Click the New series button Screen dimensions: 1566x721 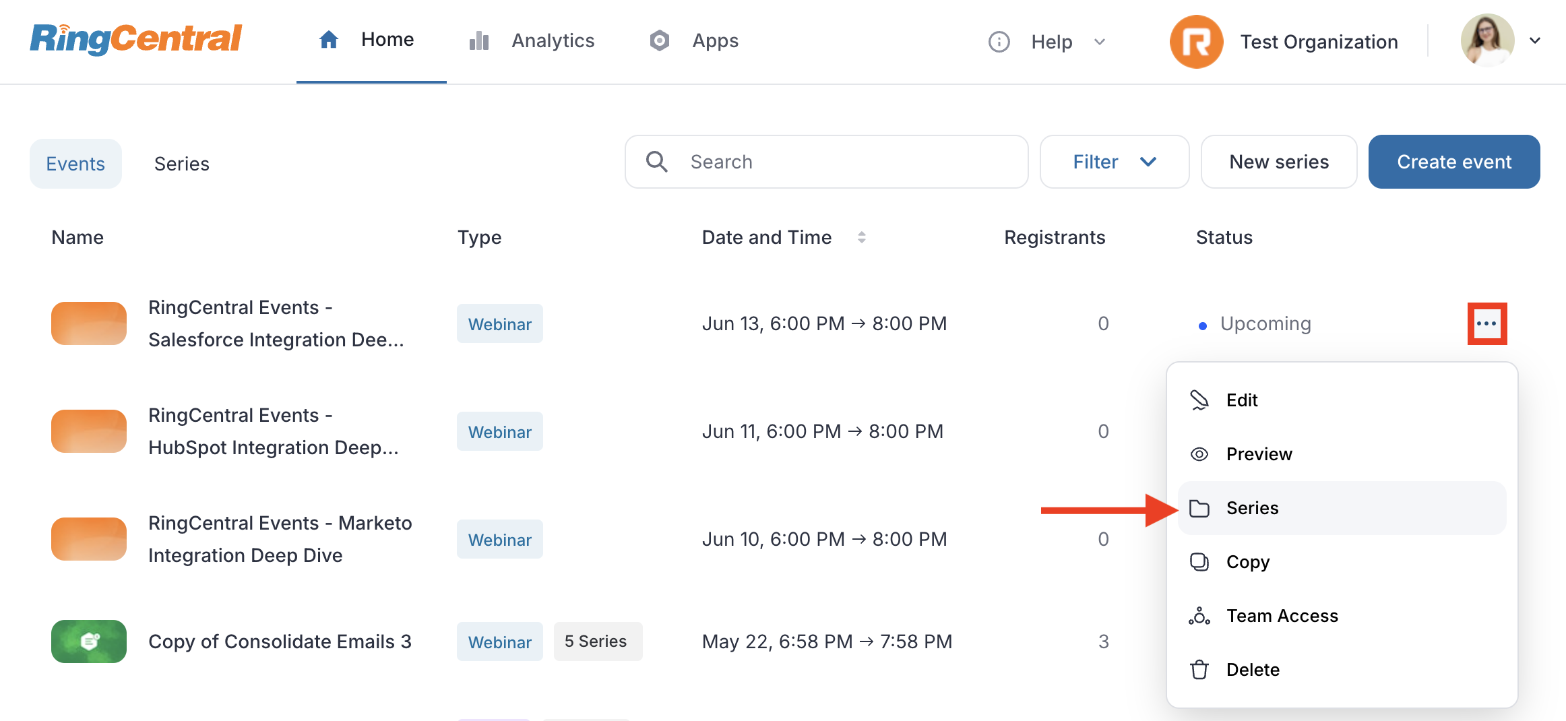pos(1279,162)
